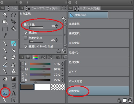Select the Frame border panel tool

pyautogui.click(x=14, y=86)
